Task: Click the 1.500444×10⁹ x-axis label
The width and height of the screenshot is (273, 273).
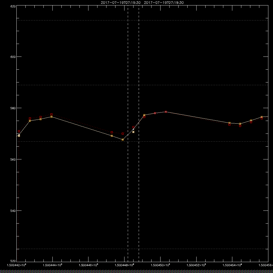Action: (52, 265)
